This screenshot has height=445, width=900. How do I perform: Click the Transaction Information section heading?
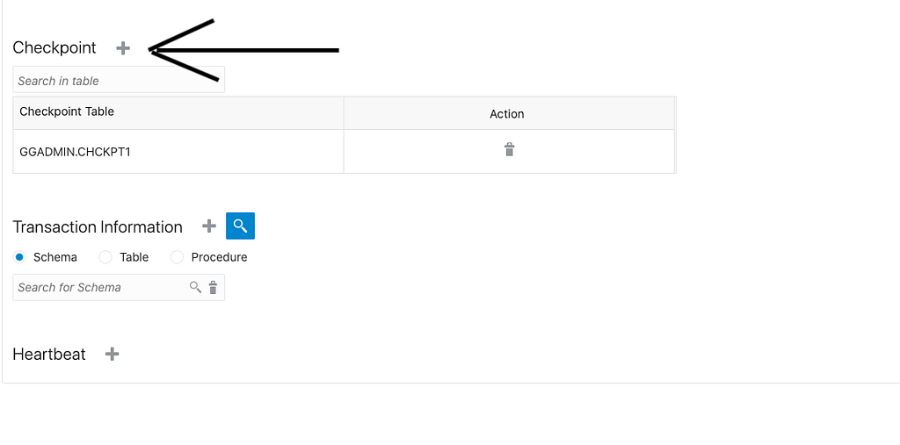(98, 227)
